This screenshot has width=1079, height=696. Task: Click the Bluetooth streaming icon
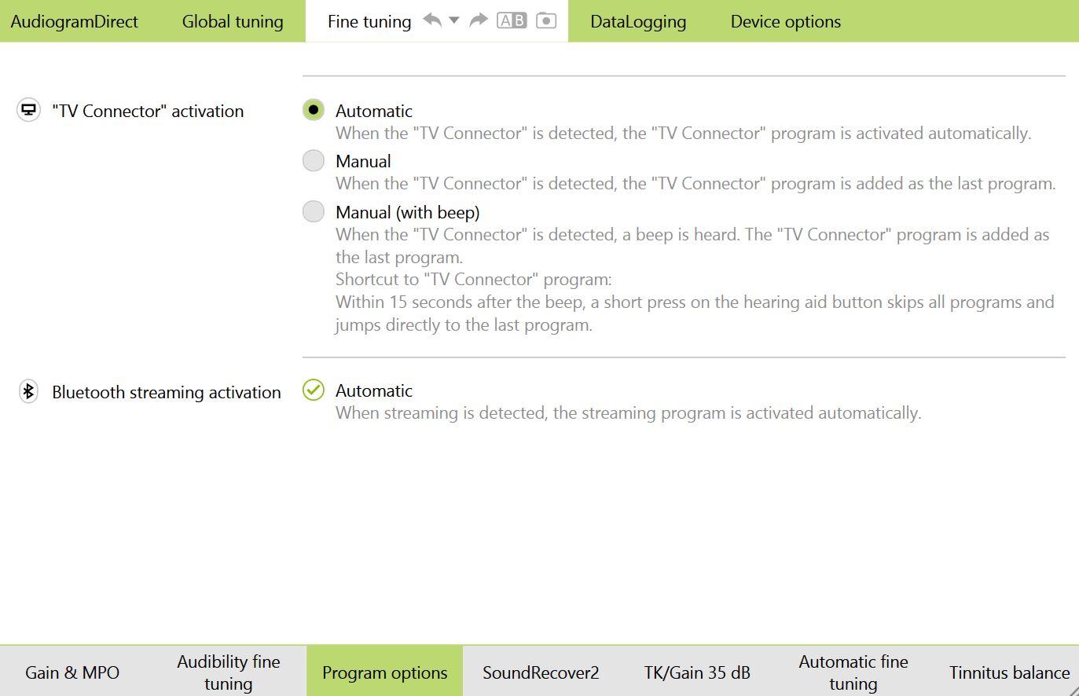[x=28, y=391]
